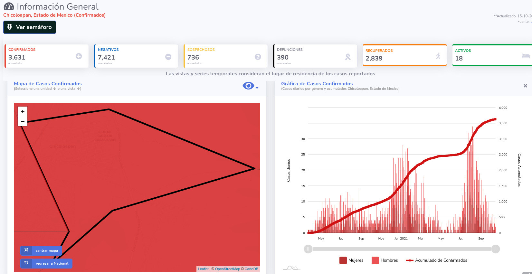532x274 pixels.
Task: Open the Leaflet attribution link
Action: (x=203, y=269)
